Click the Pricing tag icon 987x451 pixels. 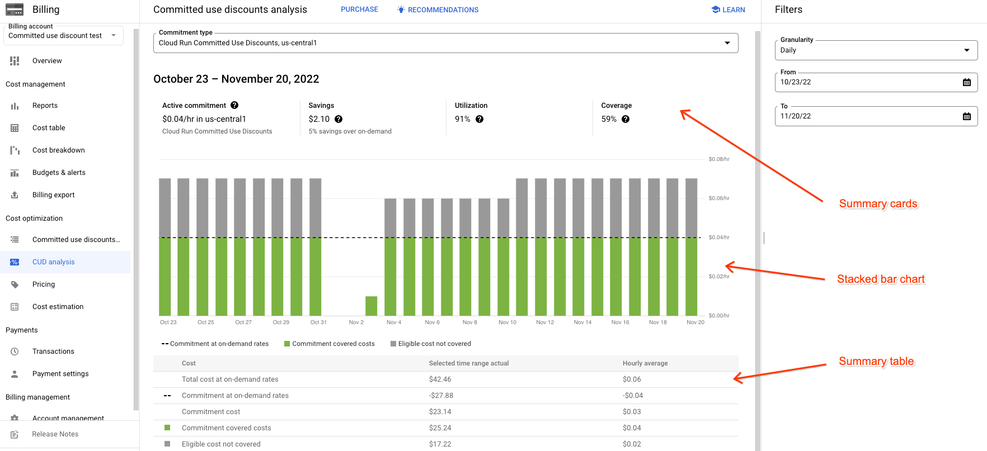coord(15,284)
